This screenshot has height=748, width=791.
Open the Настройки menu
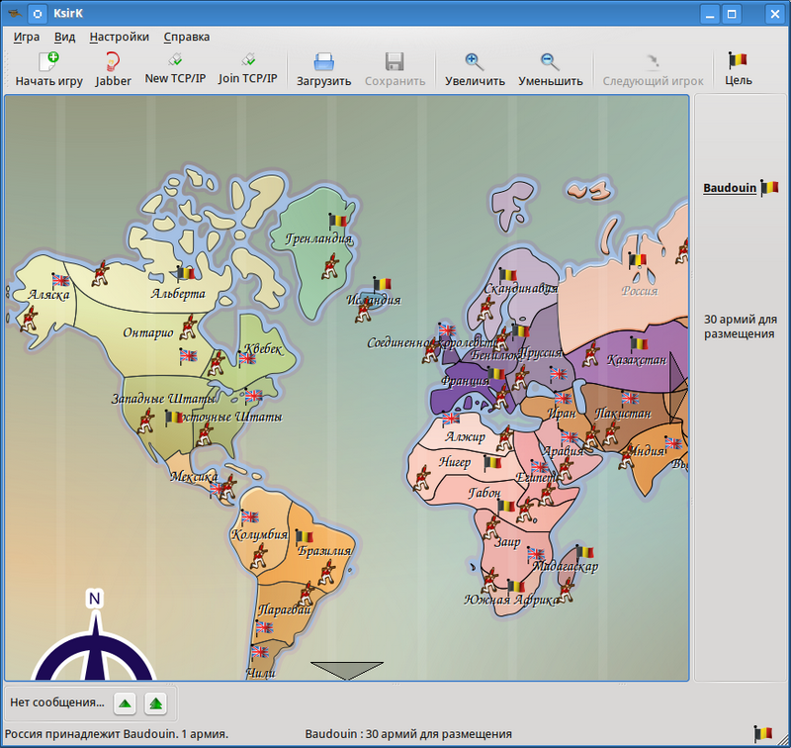pyautogui.click(x=119, y=37)
